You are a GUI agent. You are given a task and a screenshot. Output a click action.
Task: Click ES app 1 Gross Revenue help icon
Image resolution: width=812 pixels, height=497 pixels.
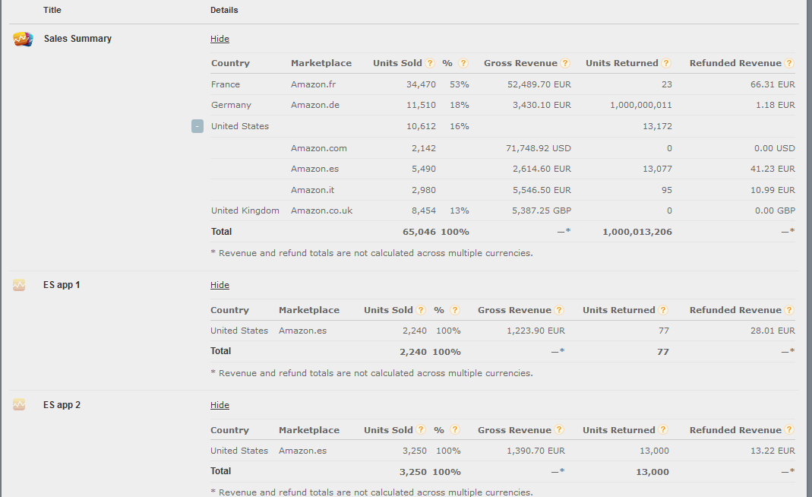(559, 310)
